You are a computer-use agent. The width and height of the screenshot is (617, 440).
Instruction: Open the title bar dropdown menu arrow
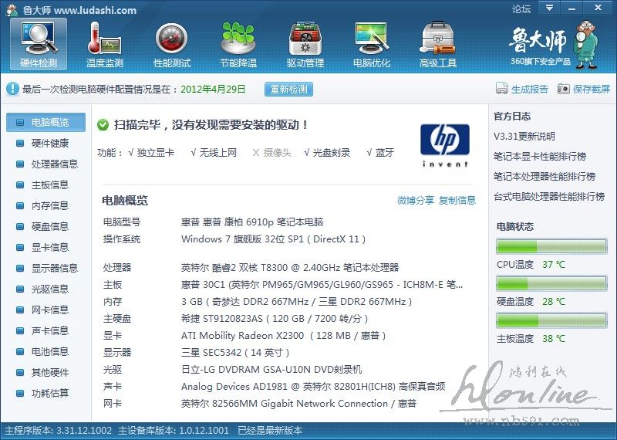click(x=550, y=8)
